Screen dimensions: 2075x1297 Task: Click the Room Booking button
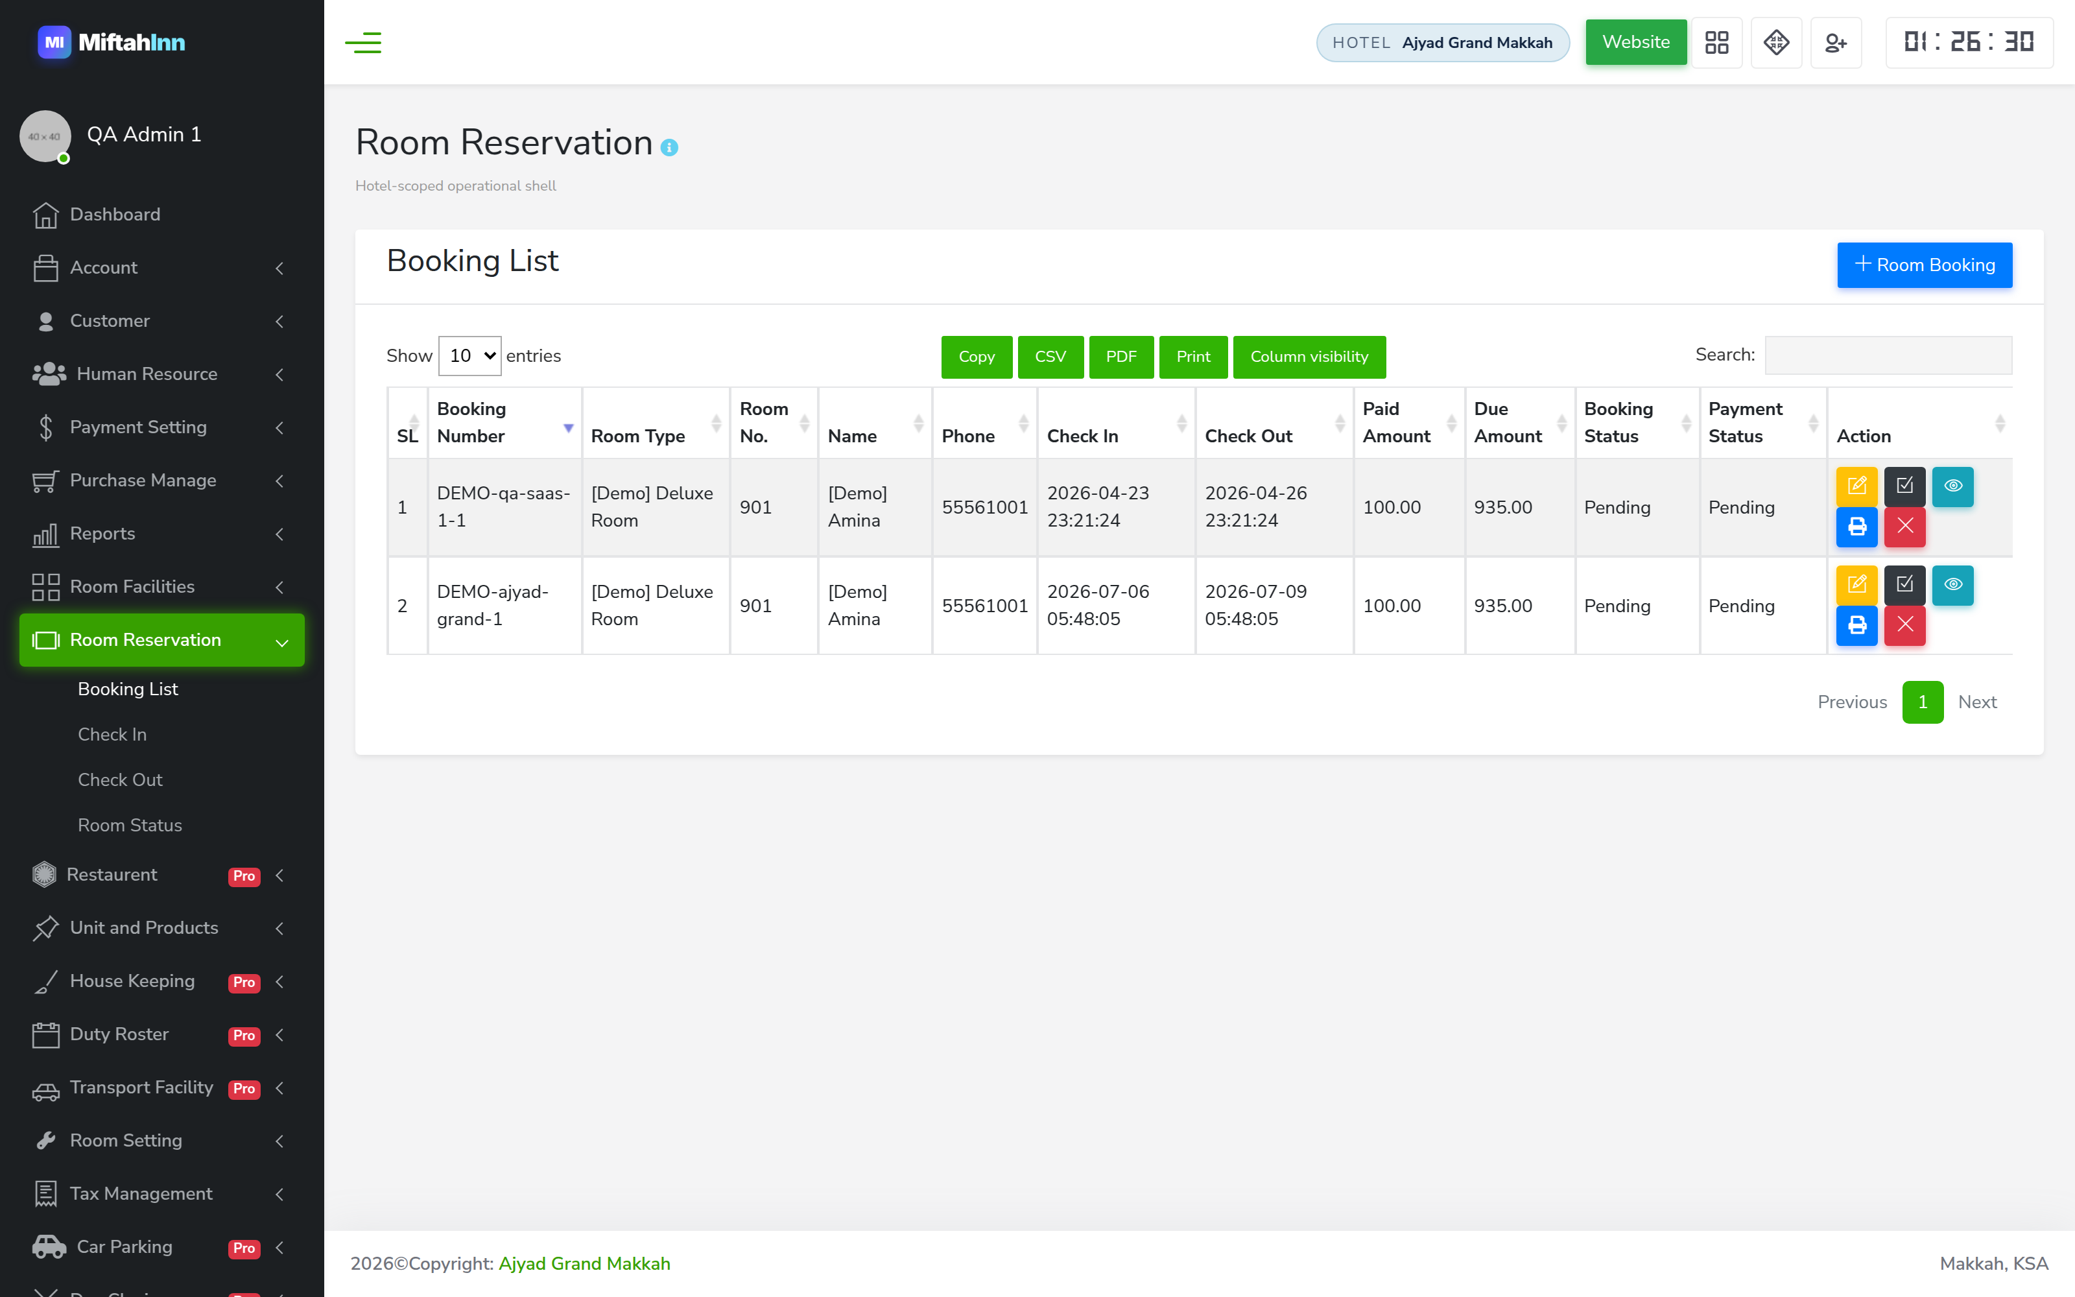(1924, 265)
